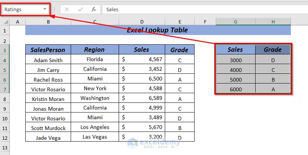This screenshot has height=155, width=308.
Task: Select the Washington region cell
Action: (95, 98)
